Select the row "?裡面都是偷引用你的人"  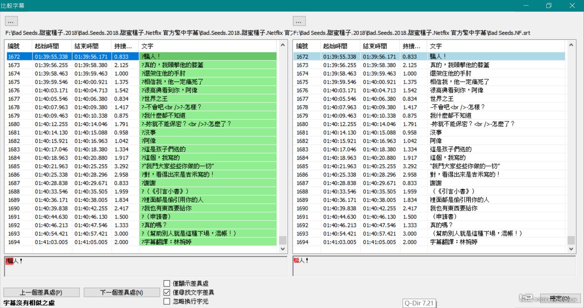click(x=141, y=200)
